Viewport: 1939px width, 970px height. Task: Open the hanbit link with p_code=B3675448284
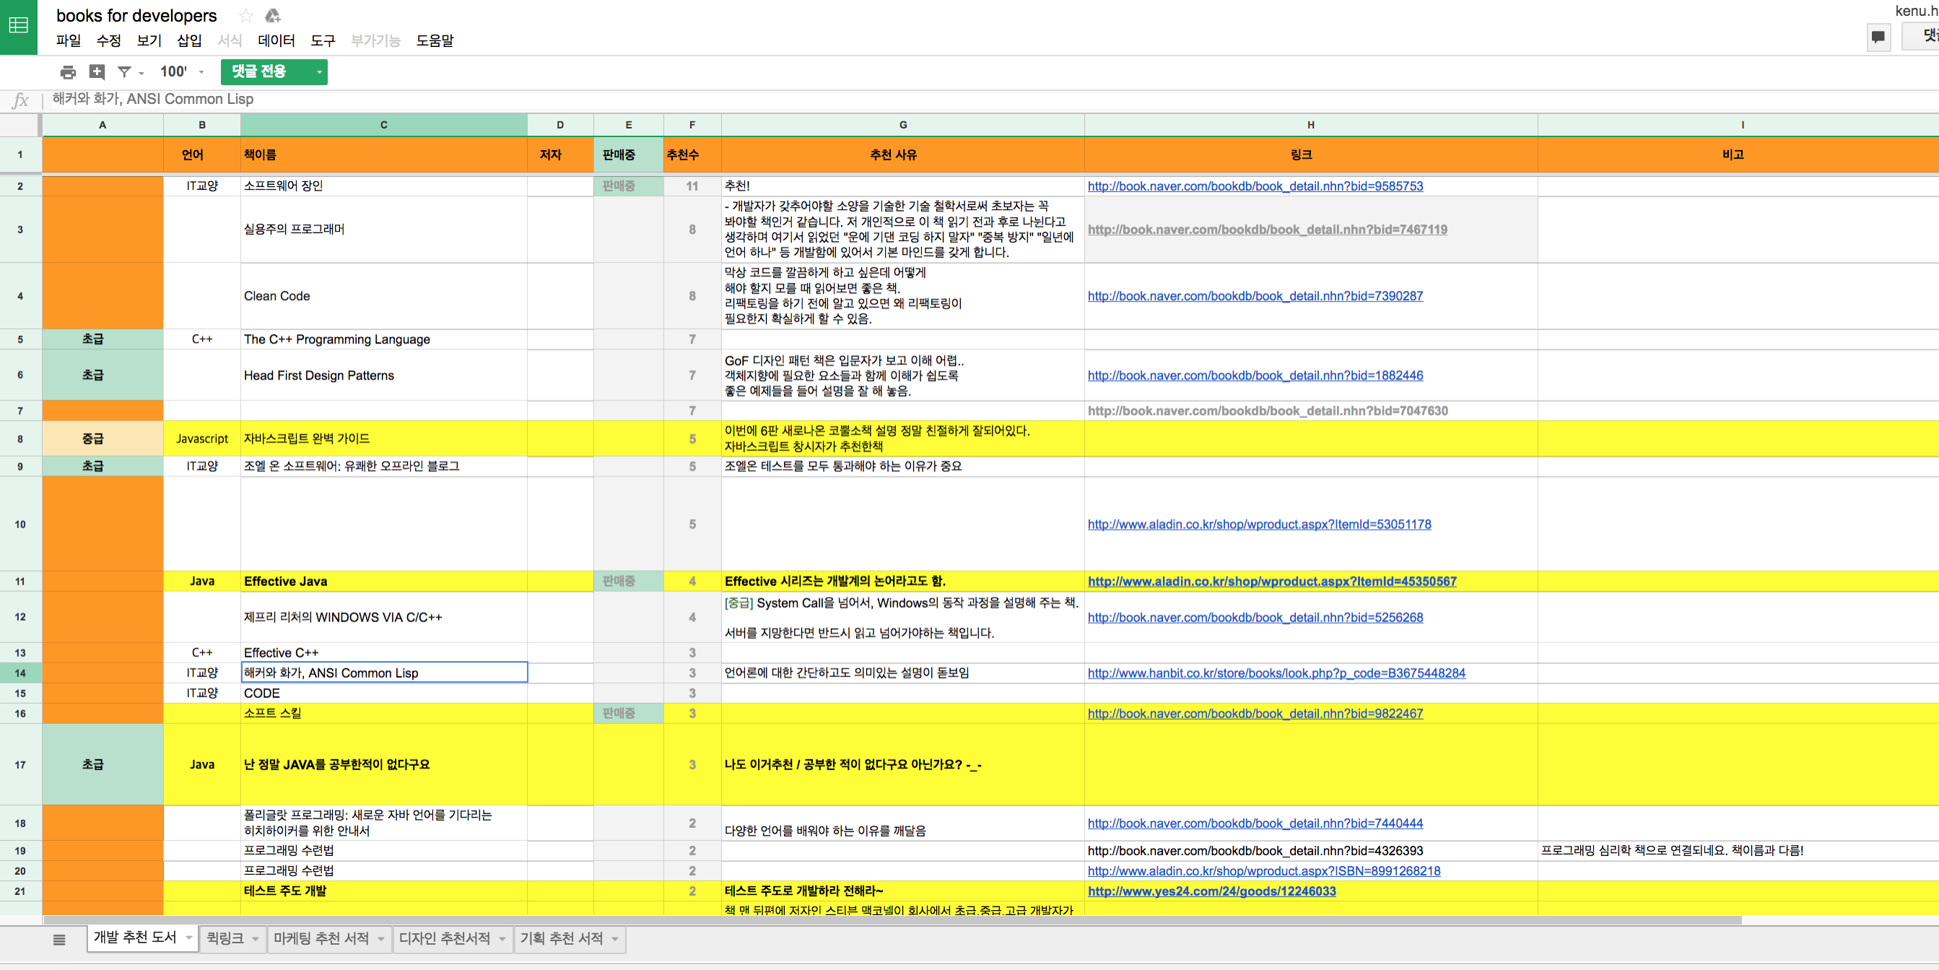pos(1276,673)
